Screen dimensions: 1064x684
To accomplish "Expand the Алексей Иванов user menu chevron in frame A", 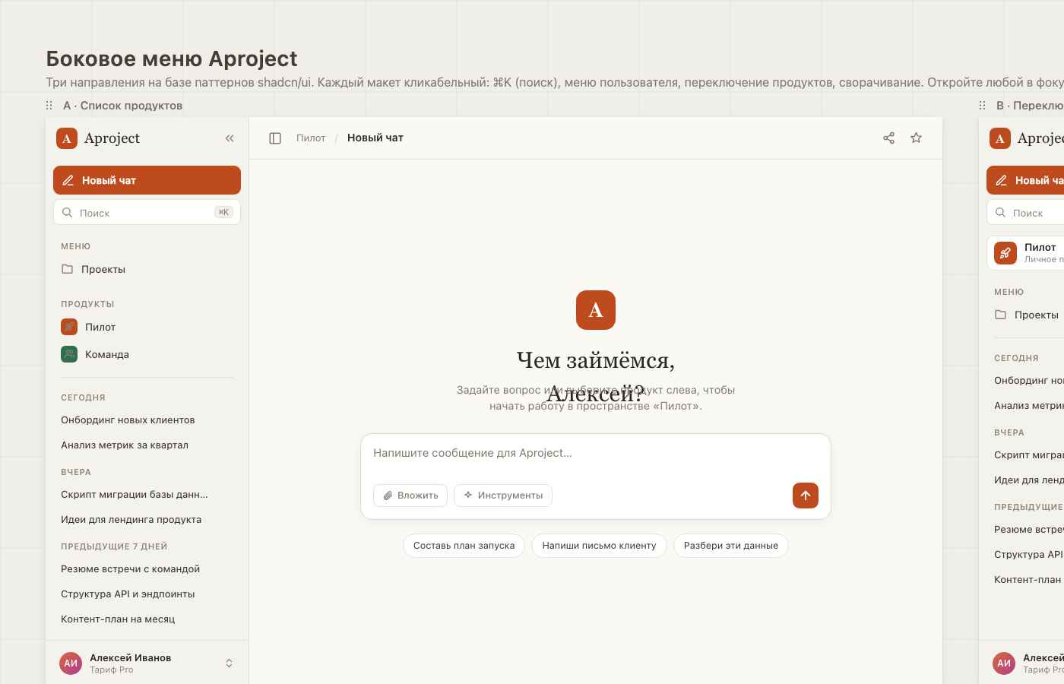I will (229, 663).
